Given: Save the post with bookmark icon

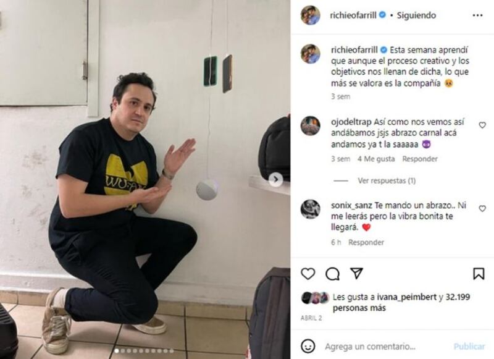Looking at the screenshot, I should pyautogui.click(x=479, y=274).
